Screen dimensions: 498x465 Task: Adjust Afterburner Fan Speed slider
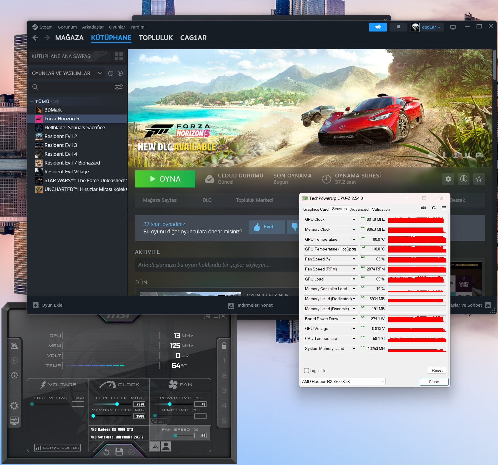click(x=175, y=436)
